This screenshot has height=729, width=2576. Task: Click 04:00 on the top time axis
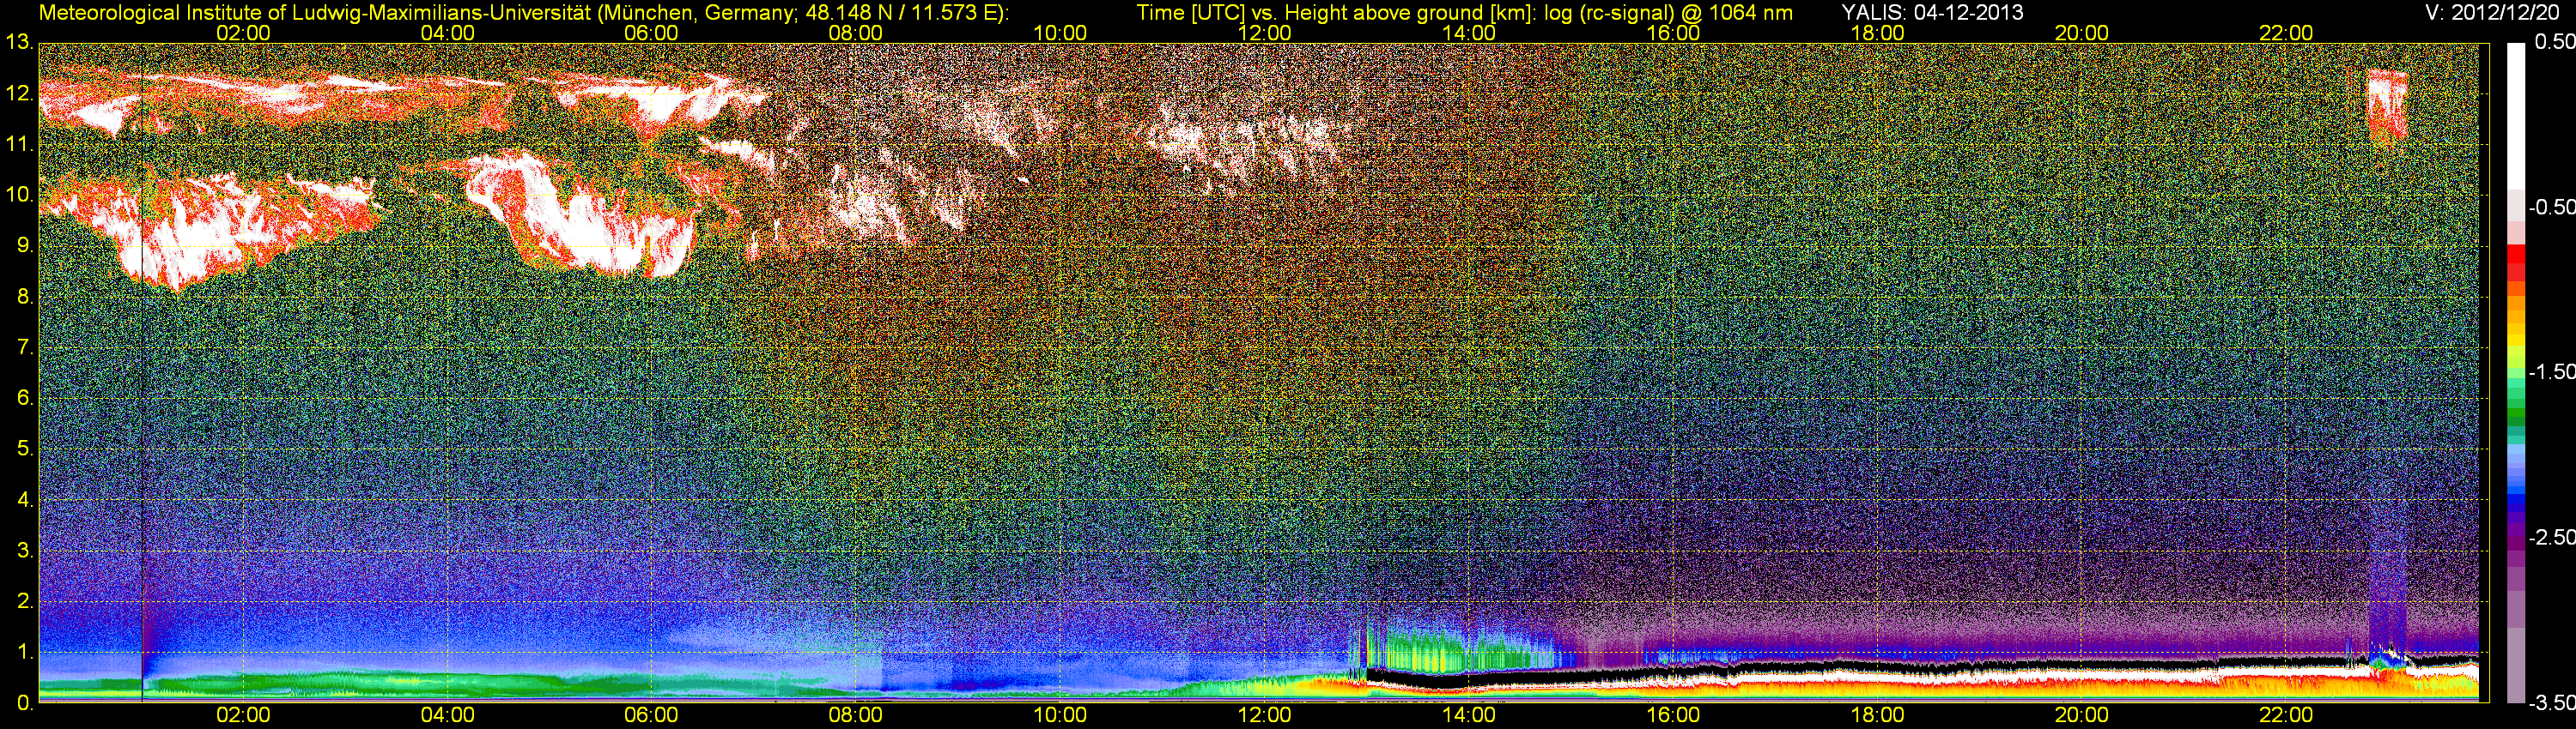click(x=447, y=33)
